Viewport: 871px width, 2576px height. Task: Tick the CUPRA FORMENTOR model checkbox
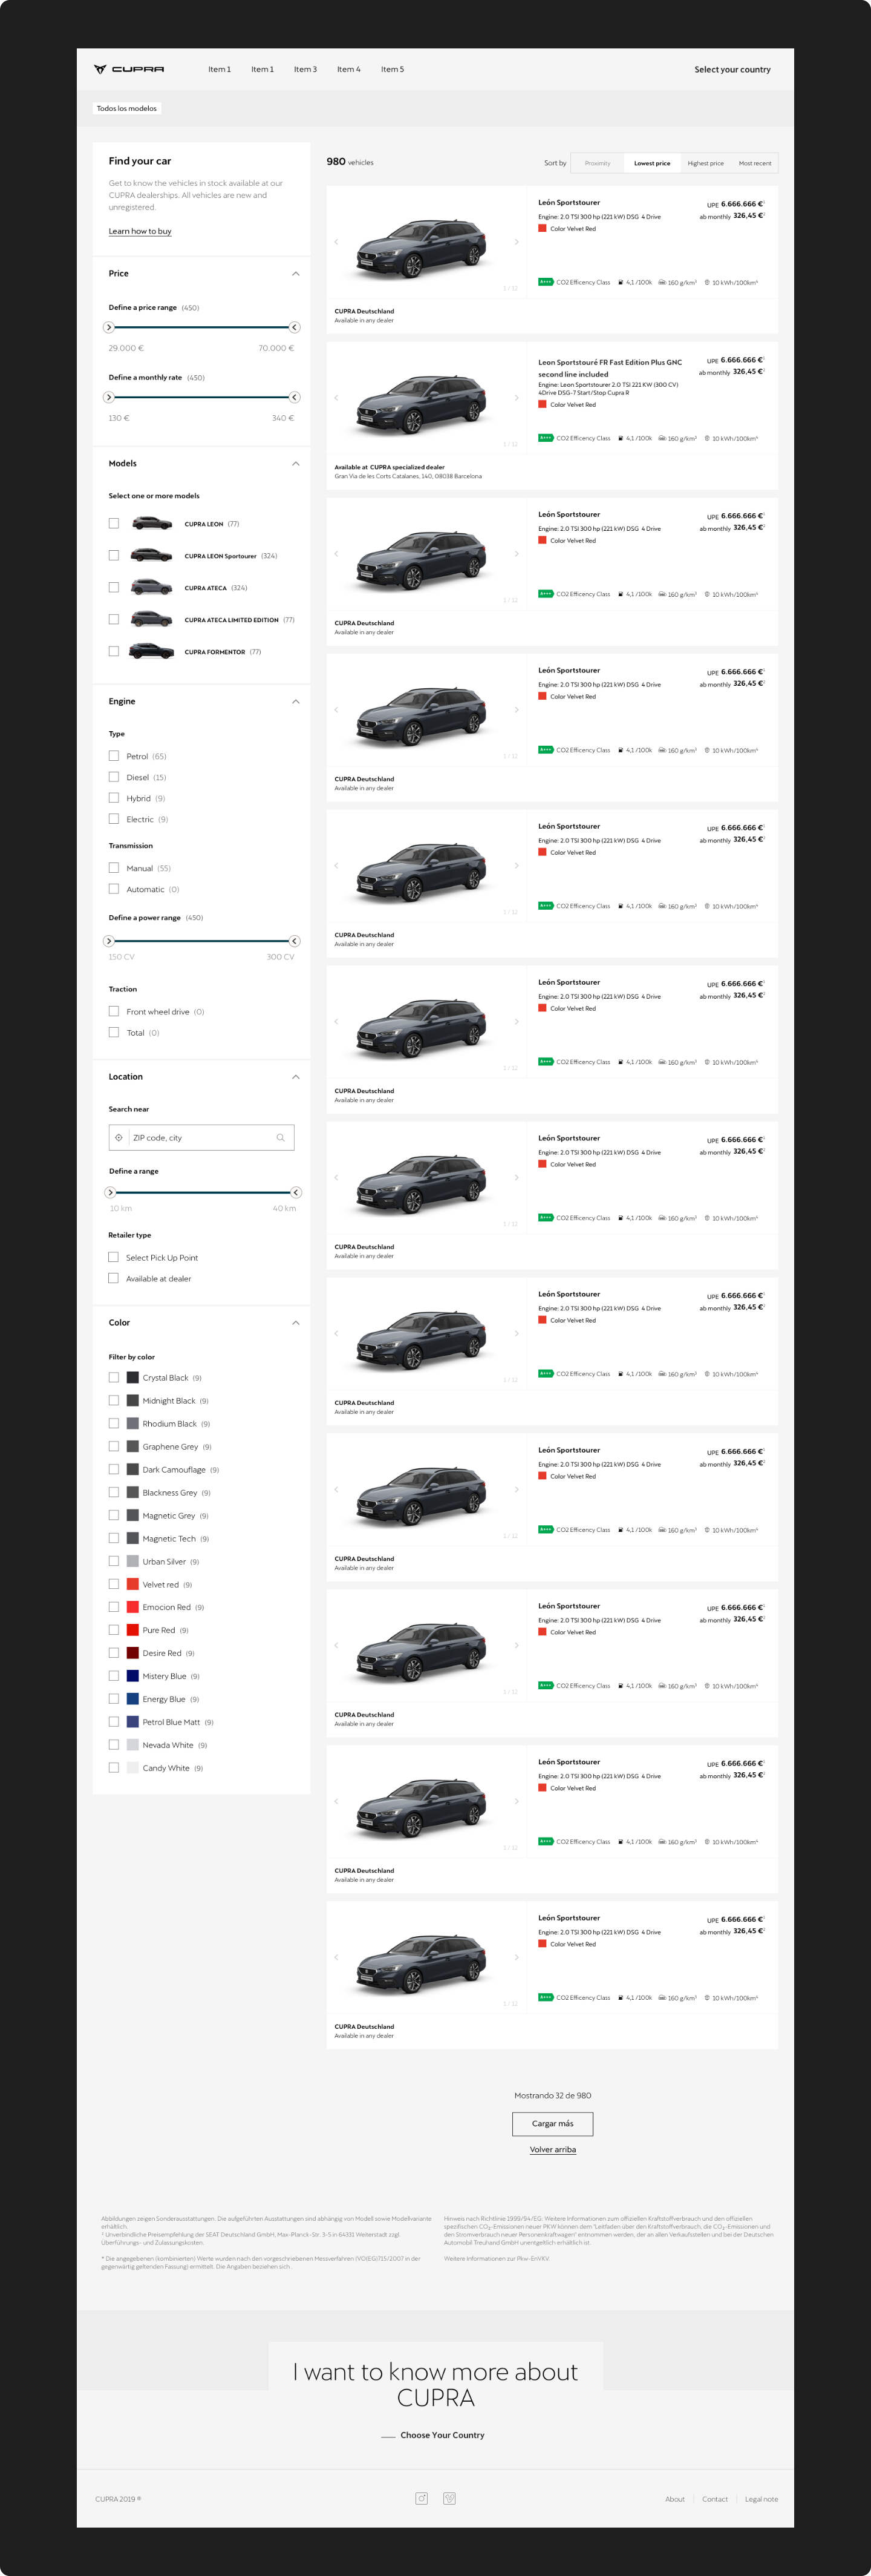tap(114, 651)
